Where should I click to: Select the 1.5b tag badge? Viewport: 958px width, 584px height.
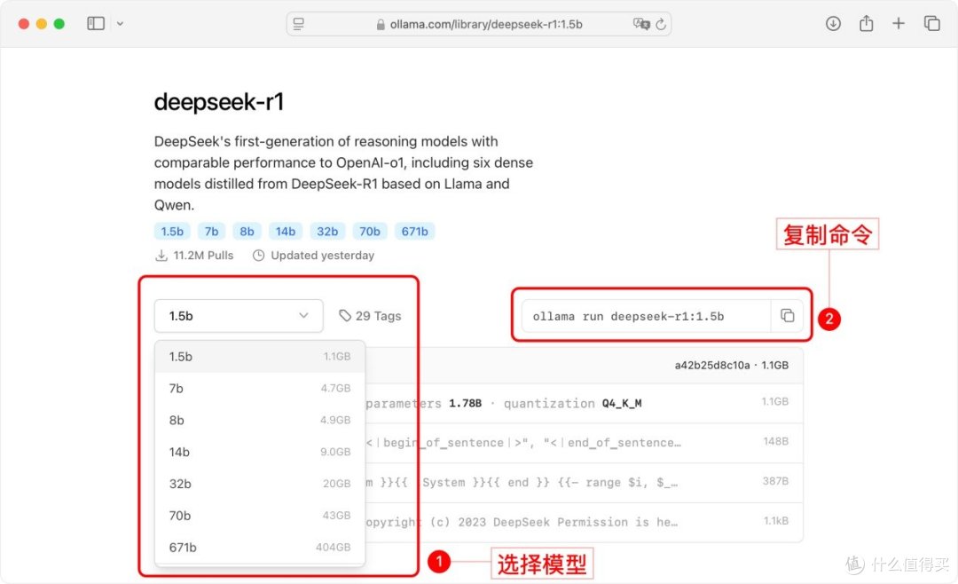tap(172, 231)
